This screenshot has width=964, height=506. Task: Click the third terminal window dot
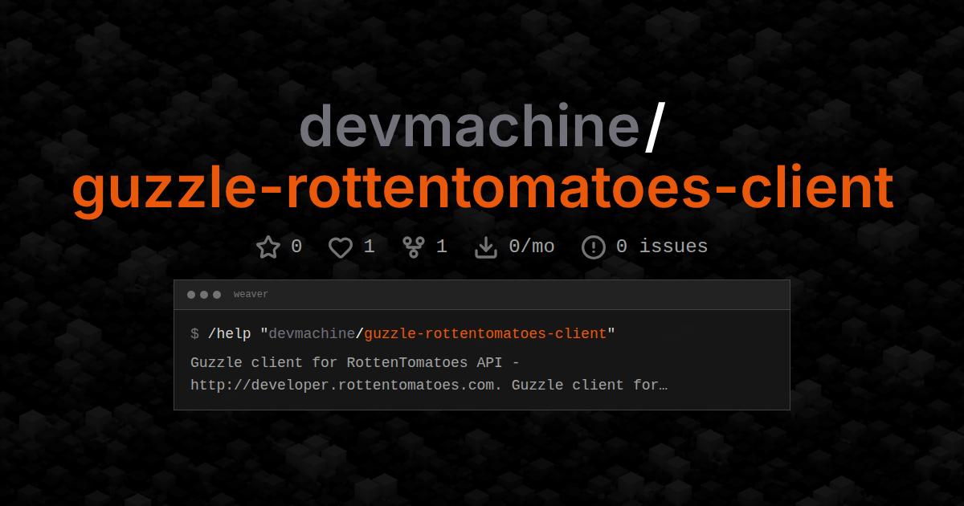tap(217, 295)
